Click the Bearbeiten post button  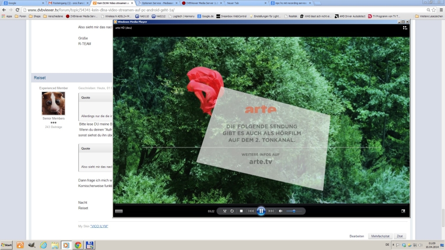click(x=357, y=236)
